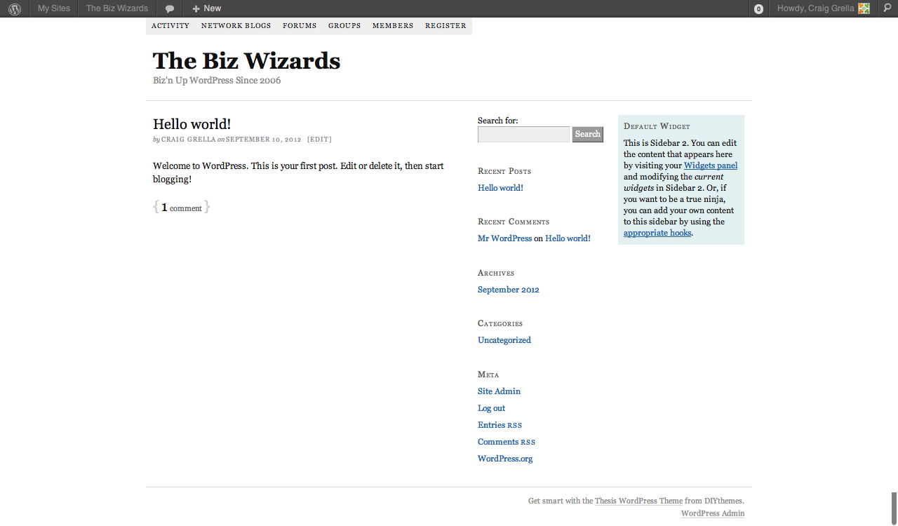
Task: Open the Register tab
Action: tap(445, 26)
